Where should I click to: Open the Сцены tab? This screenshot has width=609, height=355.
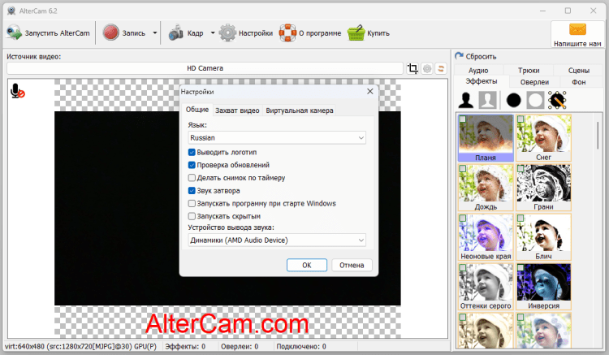tap(578, 71)
